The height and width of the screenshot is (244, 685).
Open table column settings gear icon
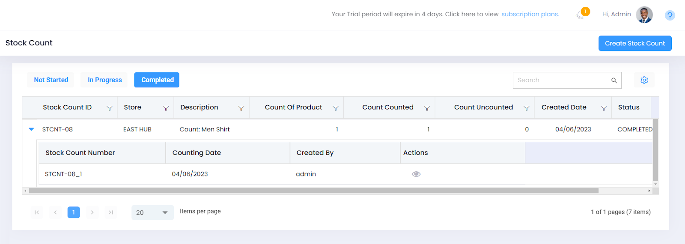pyautogui.click(x=644, y=80)
